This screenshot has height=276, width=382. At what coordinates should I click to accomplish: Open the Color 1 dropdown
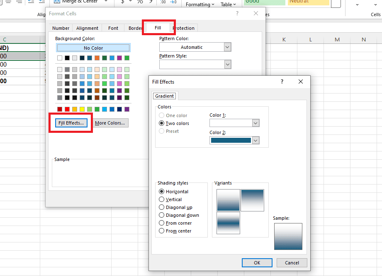click(255, 123)
